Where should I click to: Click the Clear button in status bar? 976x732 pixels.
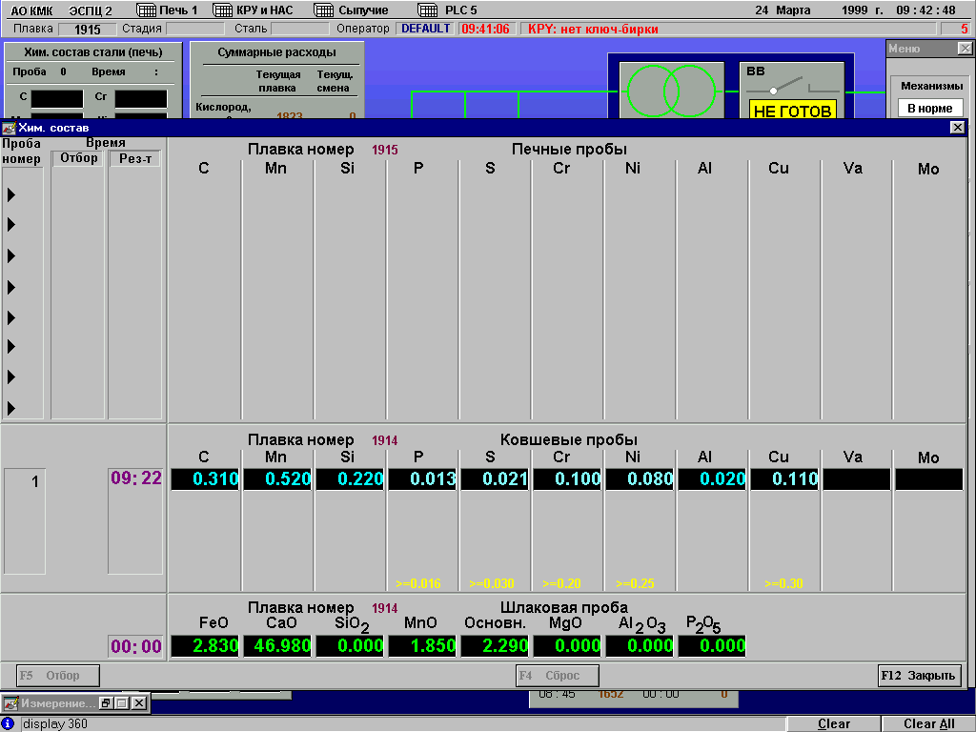[x=833, y=724]
